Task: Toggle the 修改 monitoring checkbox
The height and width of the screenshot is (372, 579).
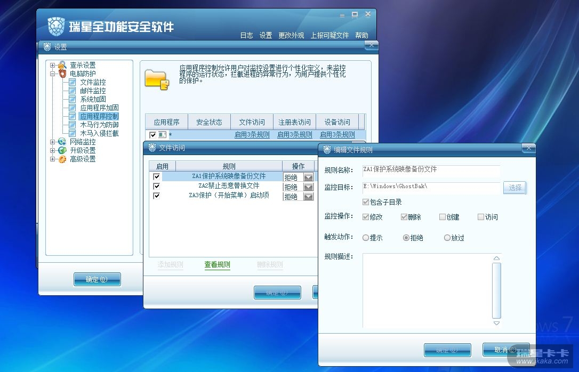Action: pyautogui.click(x=366, y=217)
